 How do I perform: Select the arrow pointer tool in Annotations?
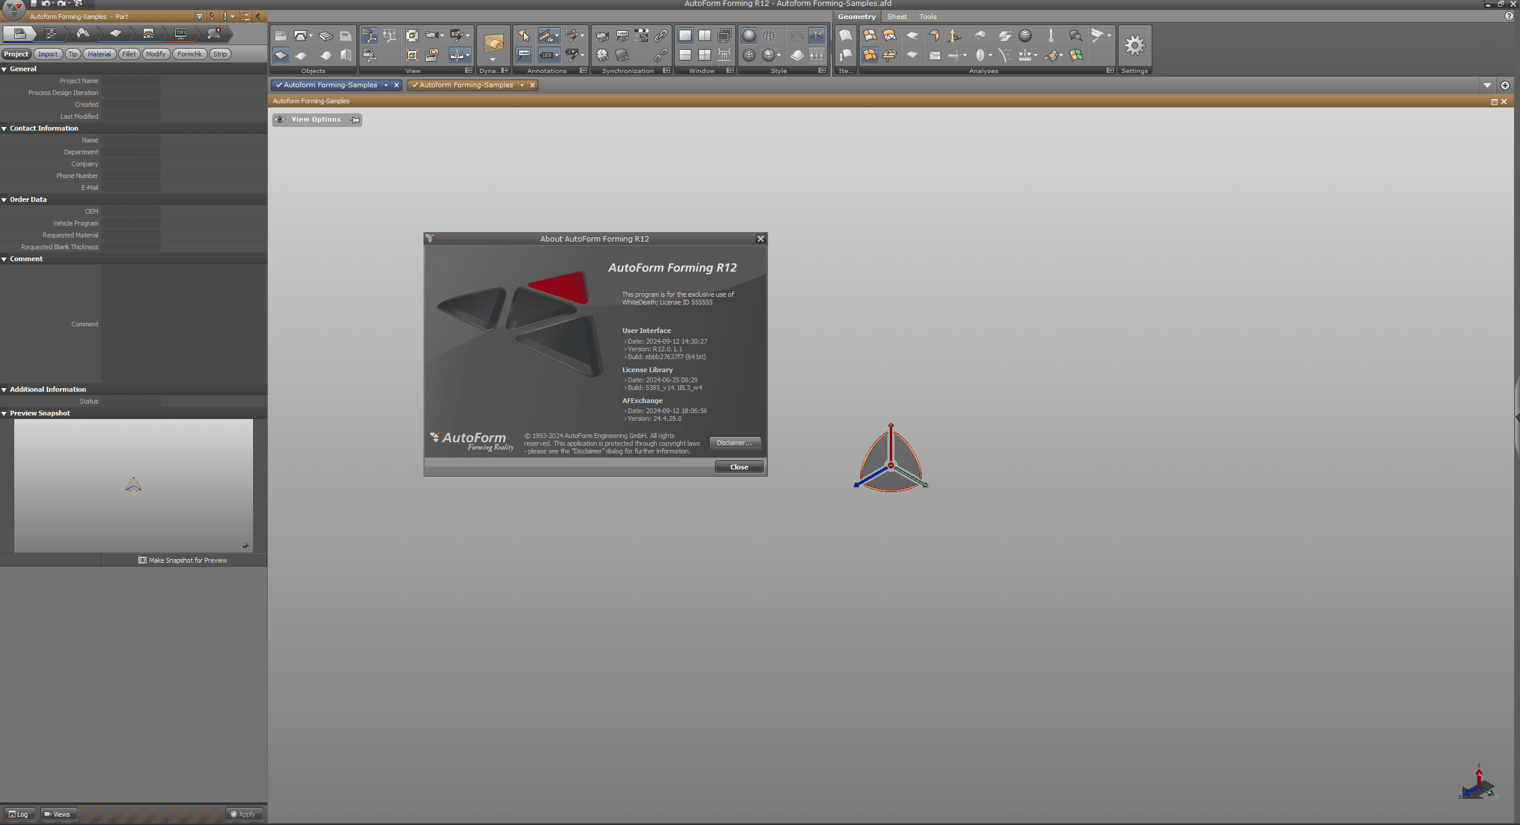click(x=523, y=36)
